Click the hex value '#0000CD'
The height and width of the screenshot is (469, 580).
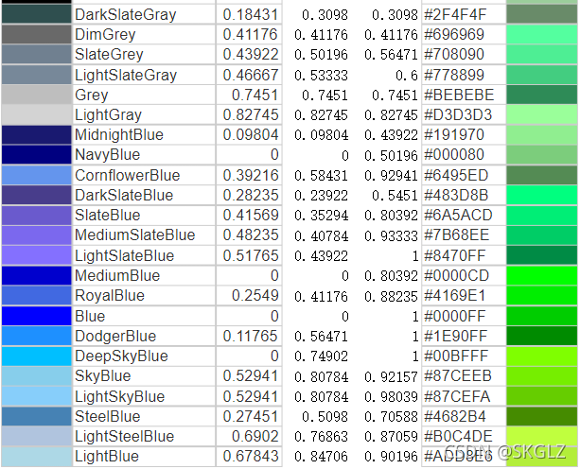[x=457, y=275]
